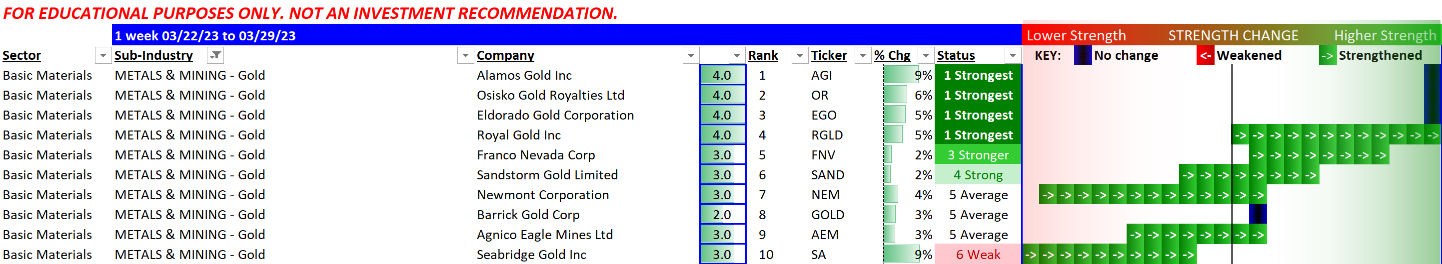Select the Status column header

click(x=956, y=55)
